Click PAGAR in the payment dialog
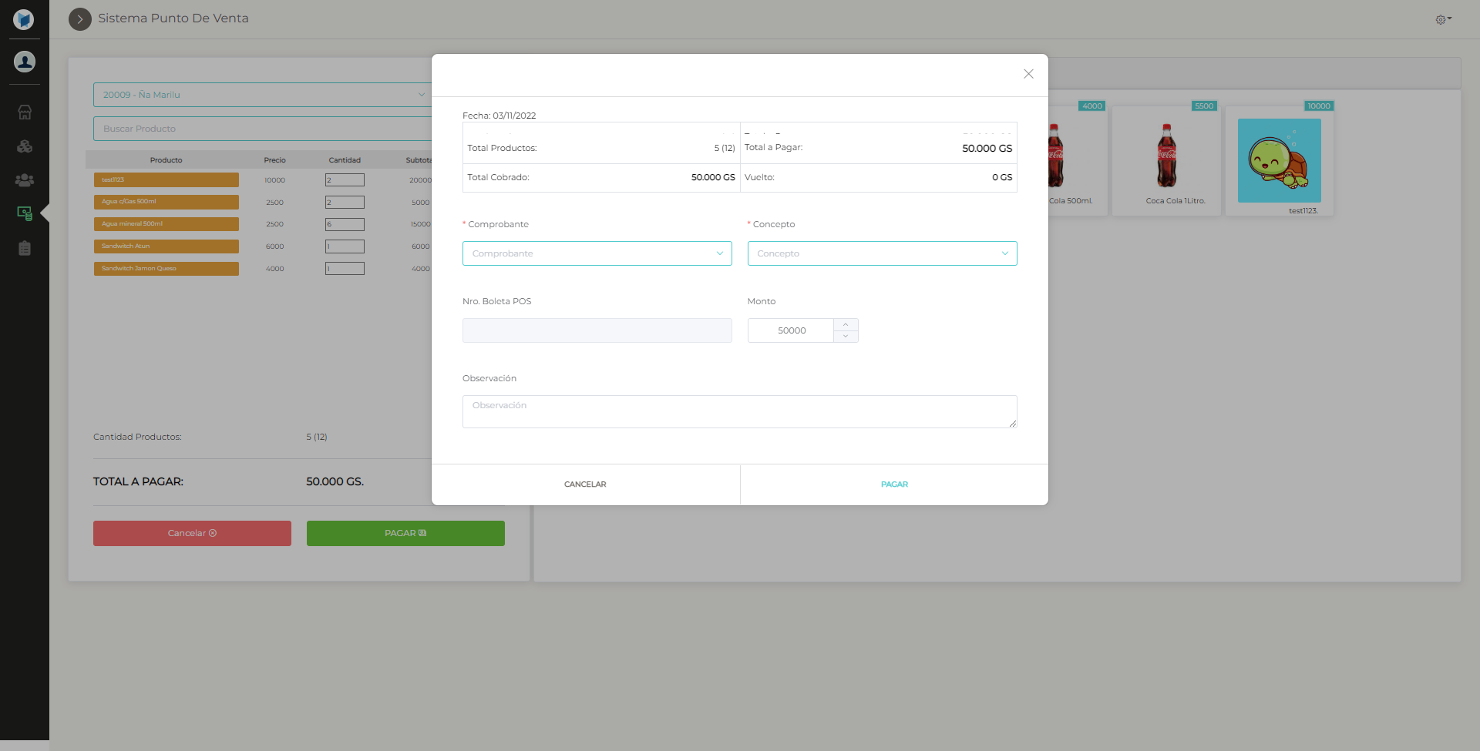Viewport: 1480px width, 751px height. click(894, 484)
